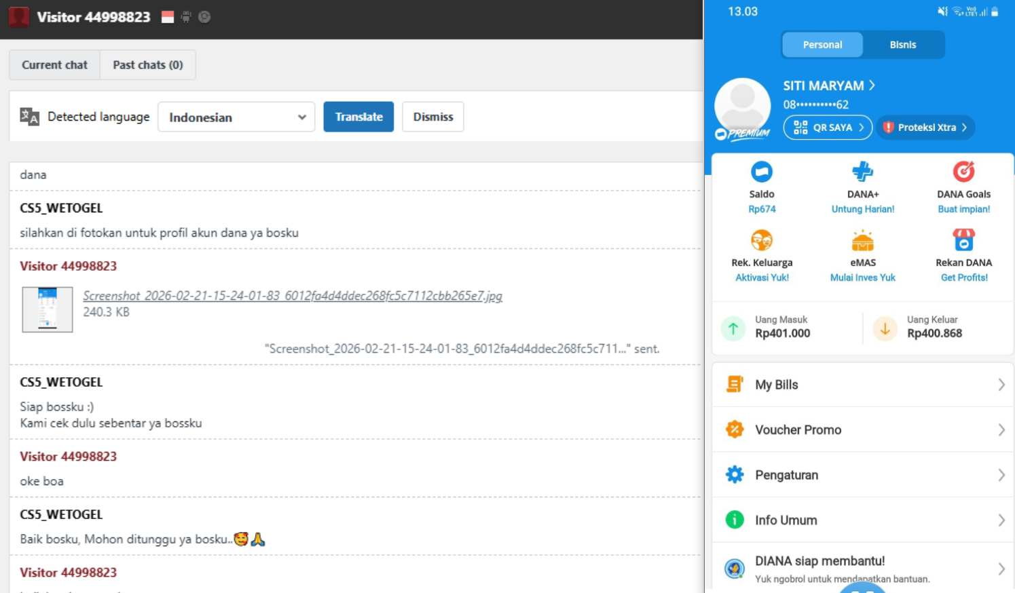This screenshot has height=593, width=1015.
Task: Click the Saldo wallet icon
Action: (762, 172)
